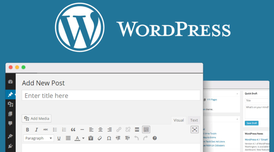Insert a special character (omega)

[109, 138]
